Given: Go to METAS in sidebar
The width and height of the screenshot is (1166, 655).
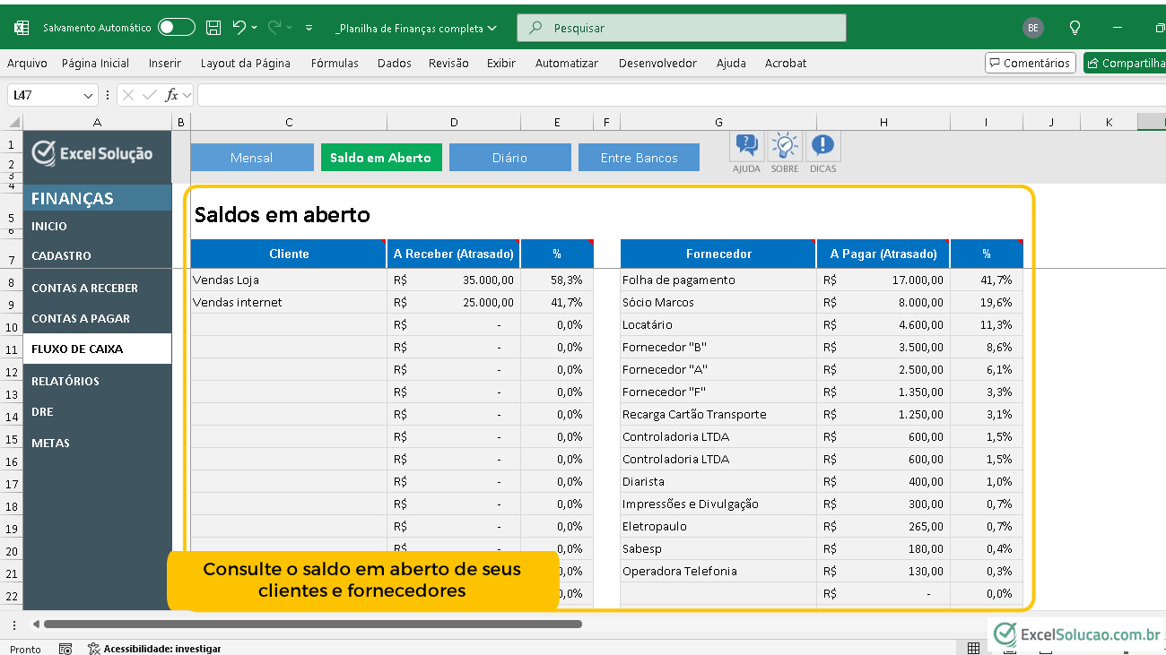Looking at the screenshot, I should (x=50, y=443).
